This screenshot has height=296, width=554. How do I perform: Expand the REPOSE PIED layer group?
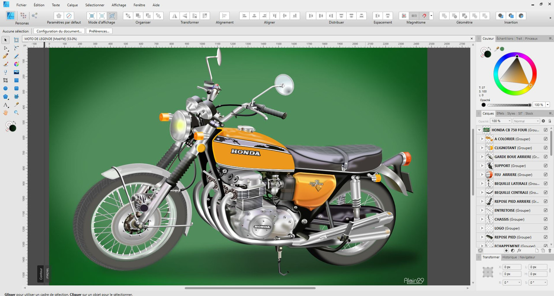click(x=482, y=237)
